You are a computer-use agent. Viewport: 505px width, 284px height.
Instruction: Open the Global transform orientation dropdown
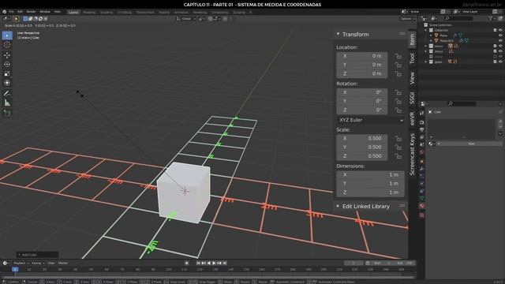pos(186,19)
